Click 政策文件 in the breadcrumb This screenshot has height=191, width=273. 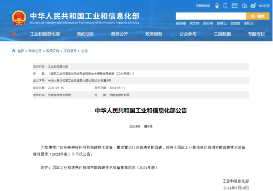(53, 51)
